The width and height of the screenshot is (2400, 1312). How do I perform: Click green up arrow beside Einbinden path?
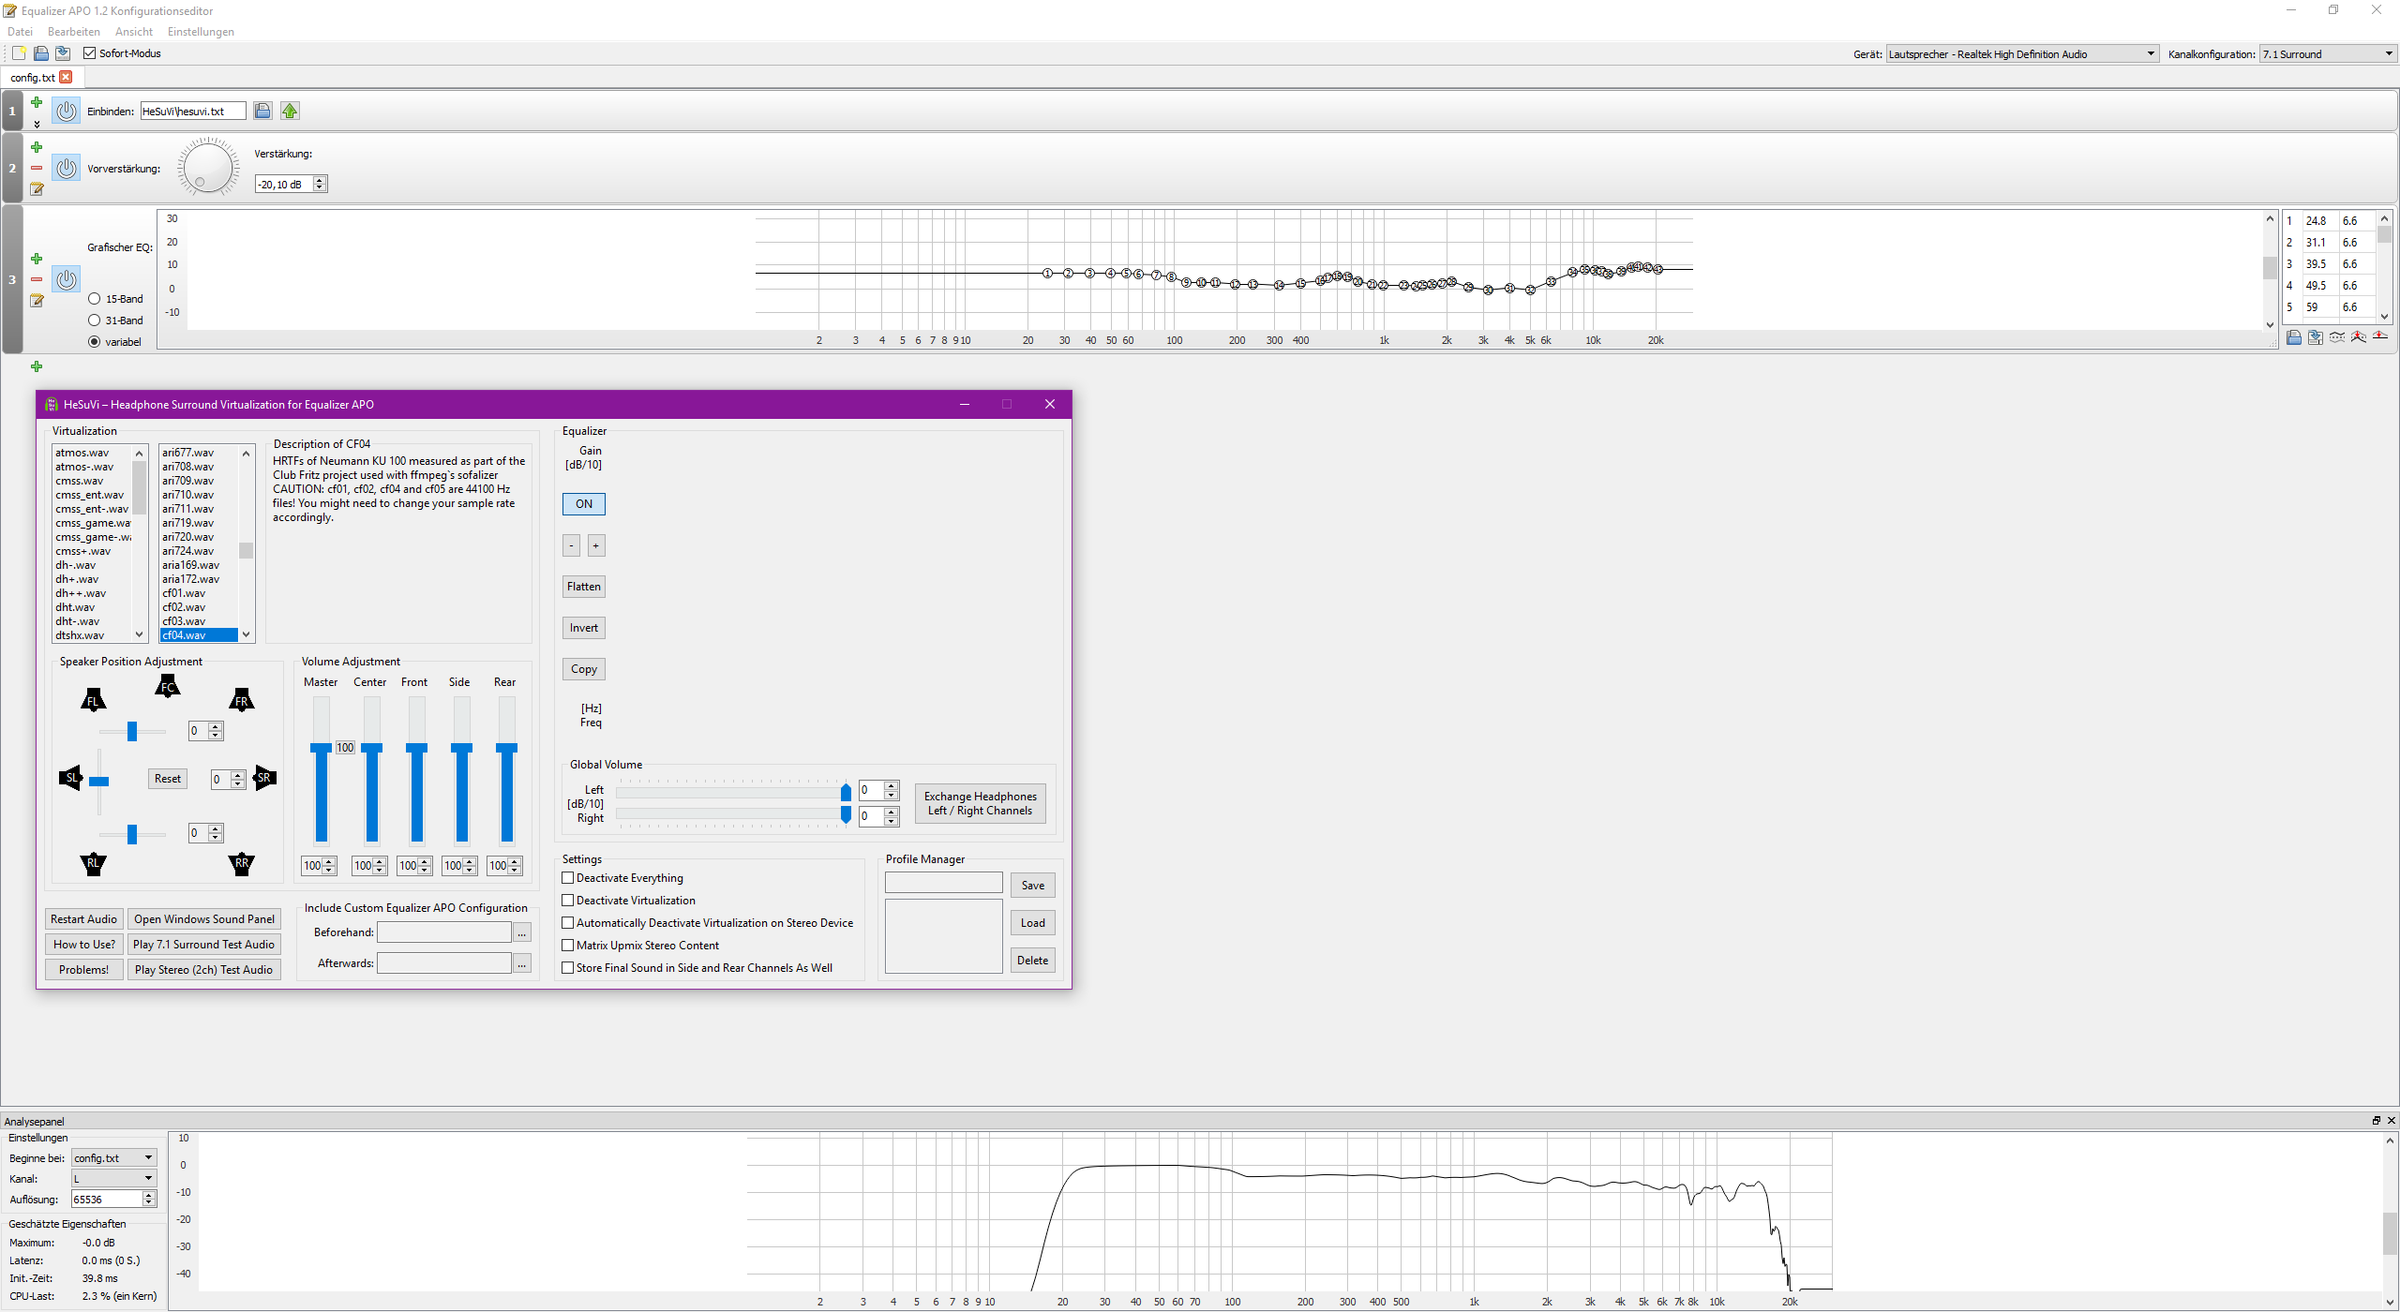(x=290, y=112)
